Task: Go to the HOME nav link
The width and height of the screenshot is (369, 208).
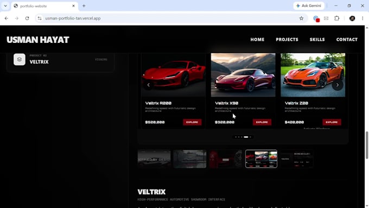Action: click(257, 40)
